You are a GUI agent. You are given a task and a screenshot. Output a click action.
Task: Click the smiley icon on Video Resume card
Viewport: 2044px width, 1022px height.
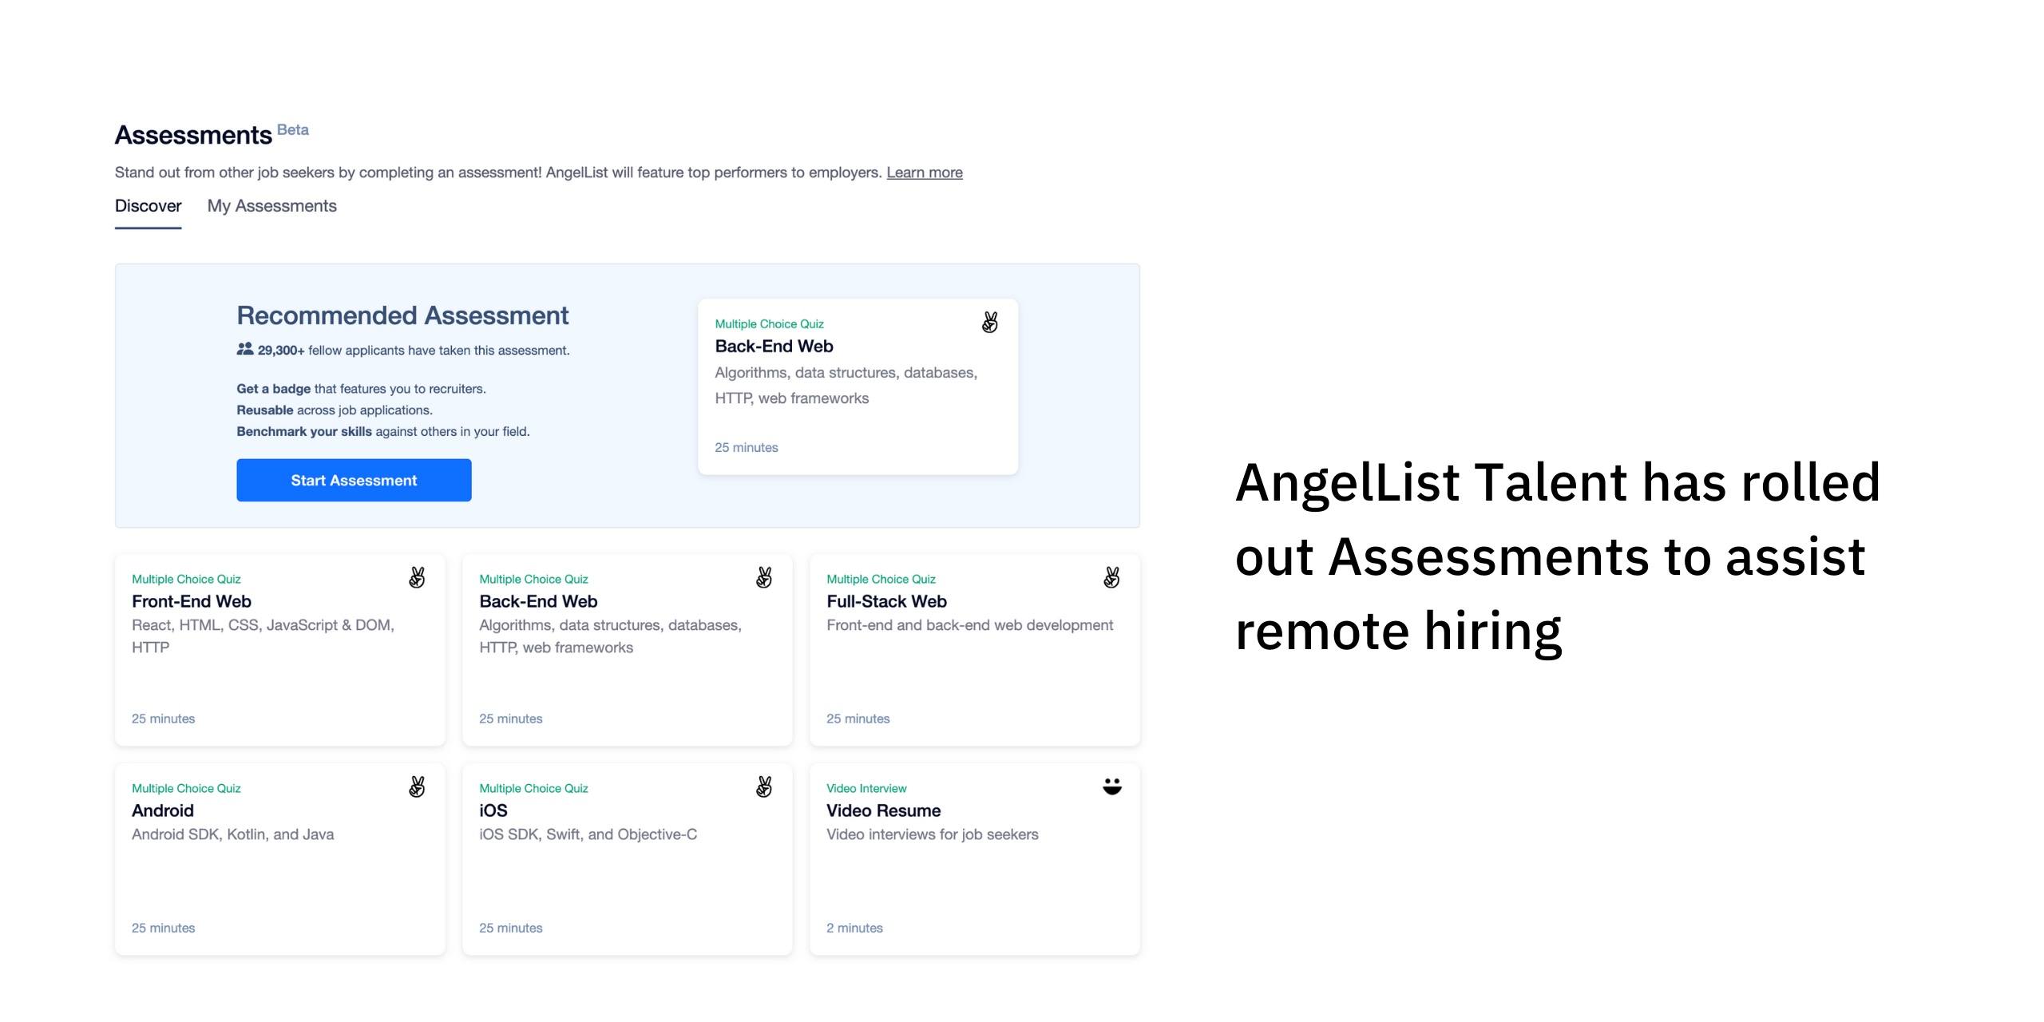1112,786
